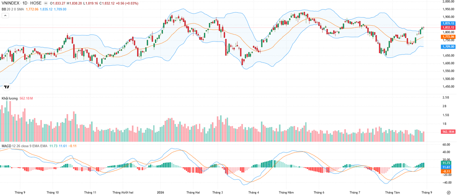
Task: Click Tháng 10 on the time axis
Action: click(x=52, y=192)
